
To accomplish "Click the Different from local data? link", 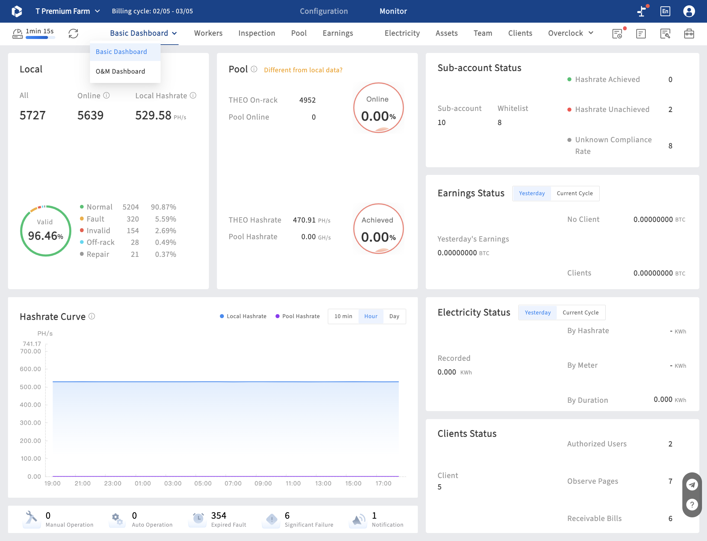I will [x=303, y=70].
